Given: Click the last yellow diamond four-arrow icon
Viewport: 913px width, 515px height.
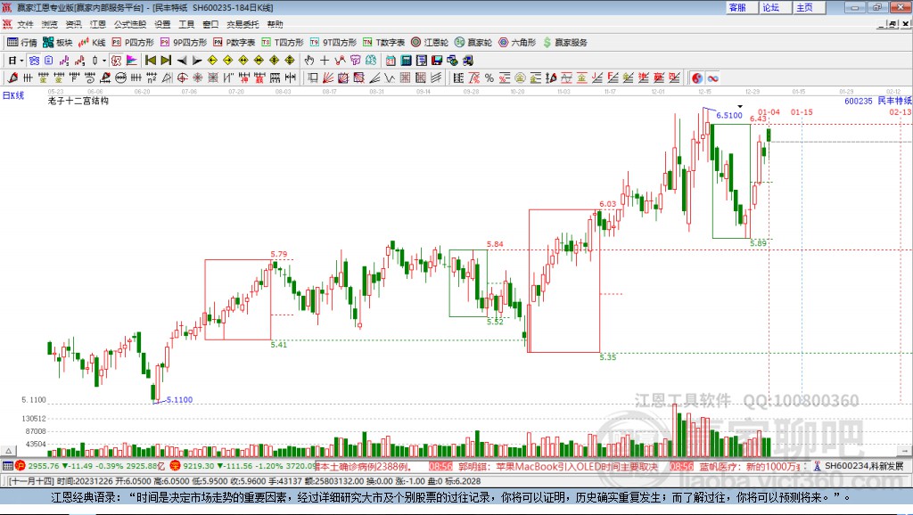Looking at the screenshot, I should (x=290, y=60).
